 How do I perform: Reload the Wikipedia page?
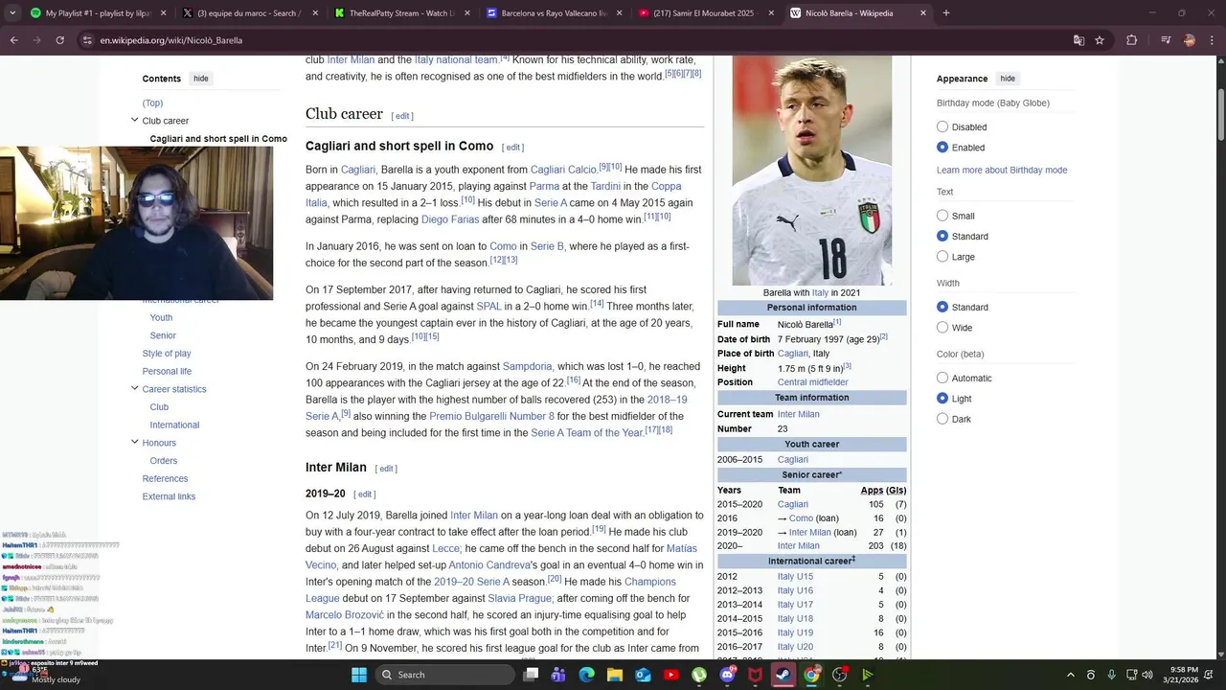point(59,40)
